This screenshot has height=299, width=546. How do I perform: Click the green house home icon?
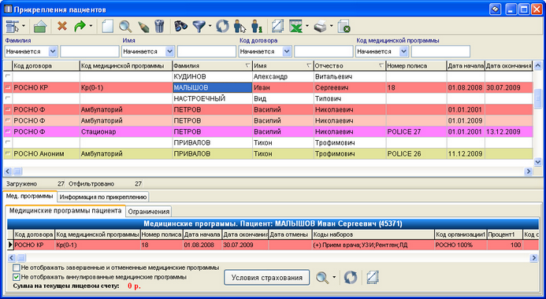click(40, 27)
